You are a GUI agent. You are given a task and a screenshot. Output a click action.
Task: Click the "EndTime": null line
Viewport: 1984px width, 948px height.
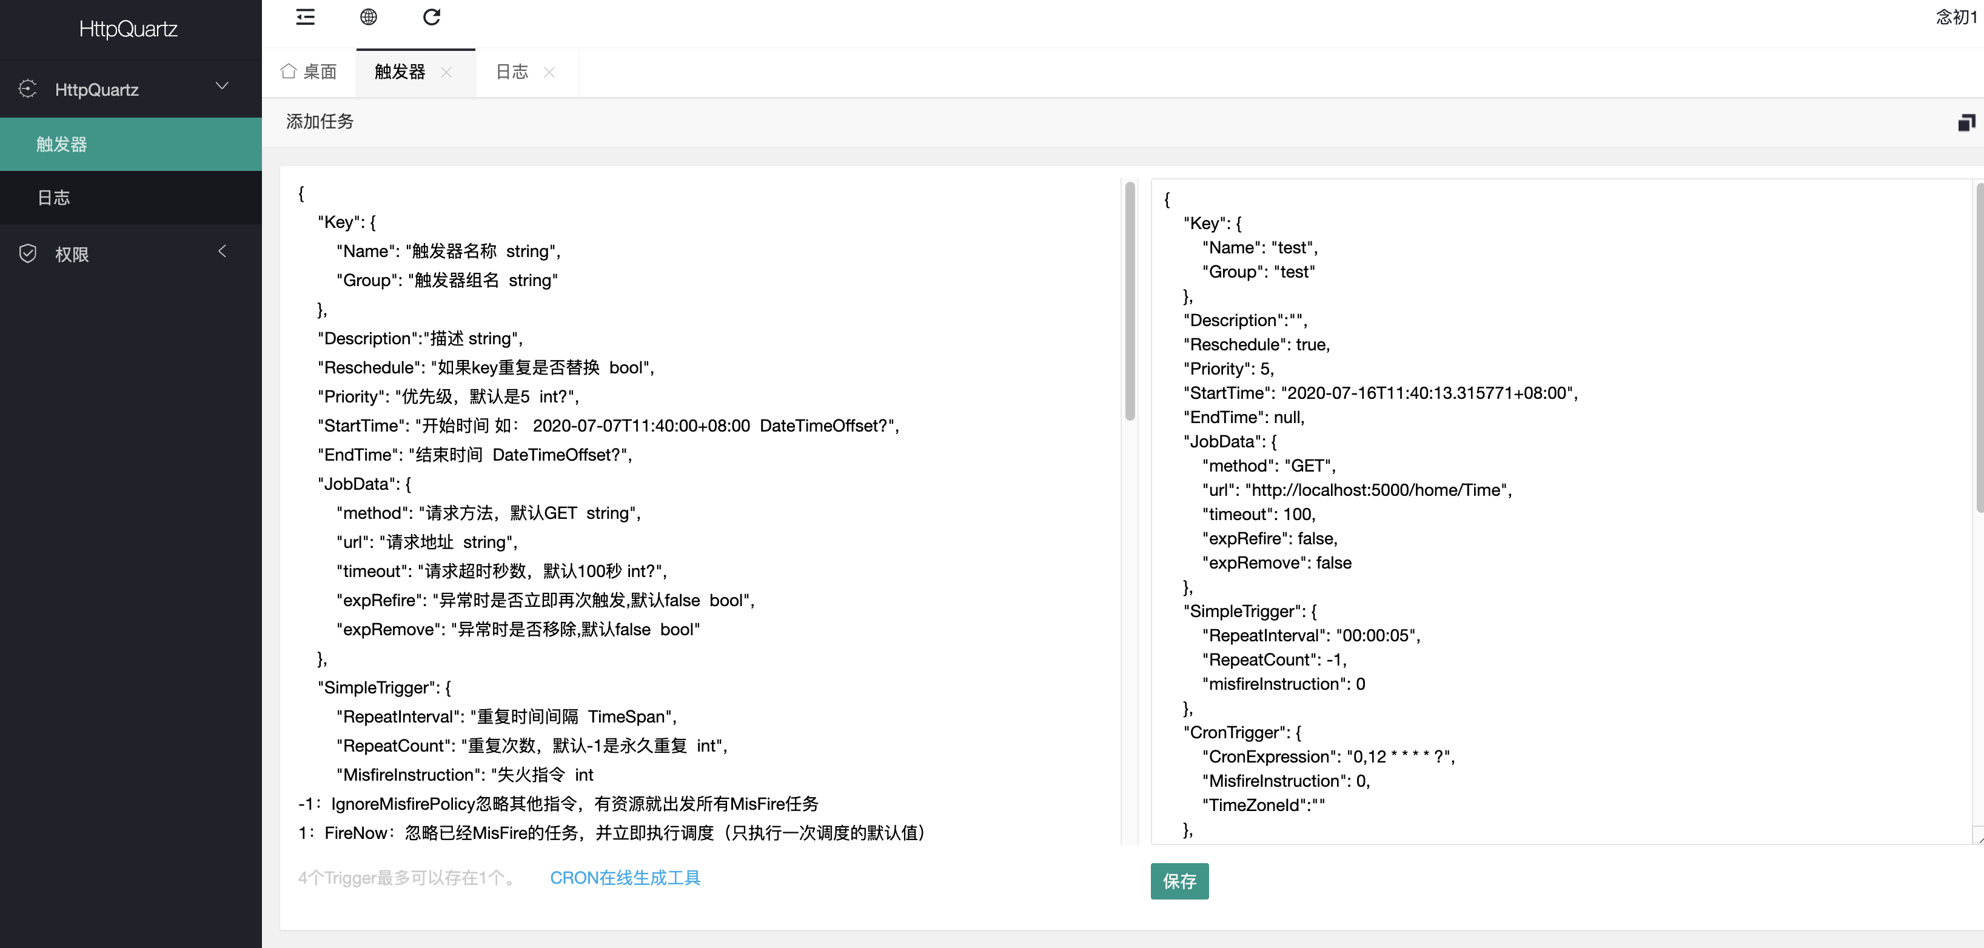pyautogui.click(x=1244, y=418)
